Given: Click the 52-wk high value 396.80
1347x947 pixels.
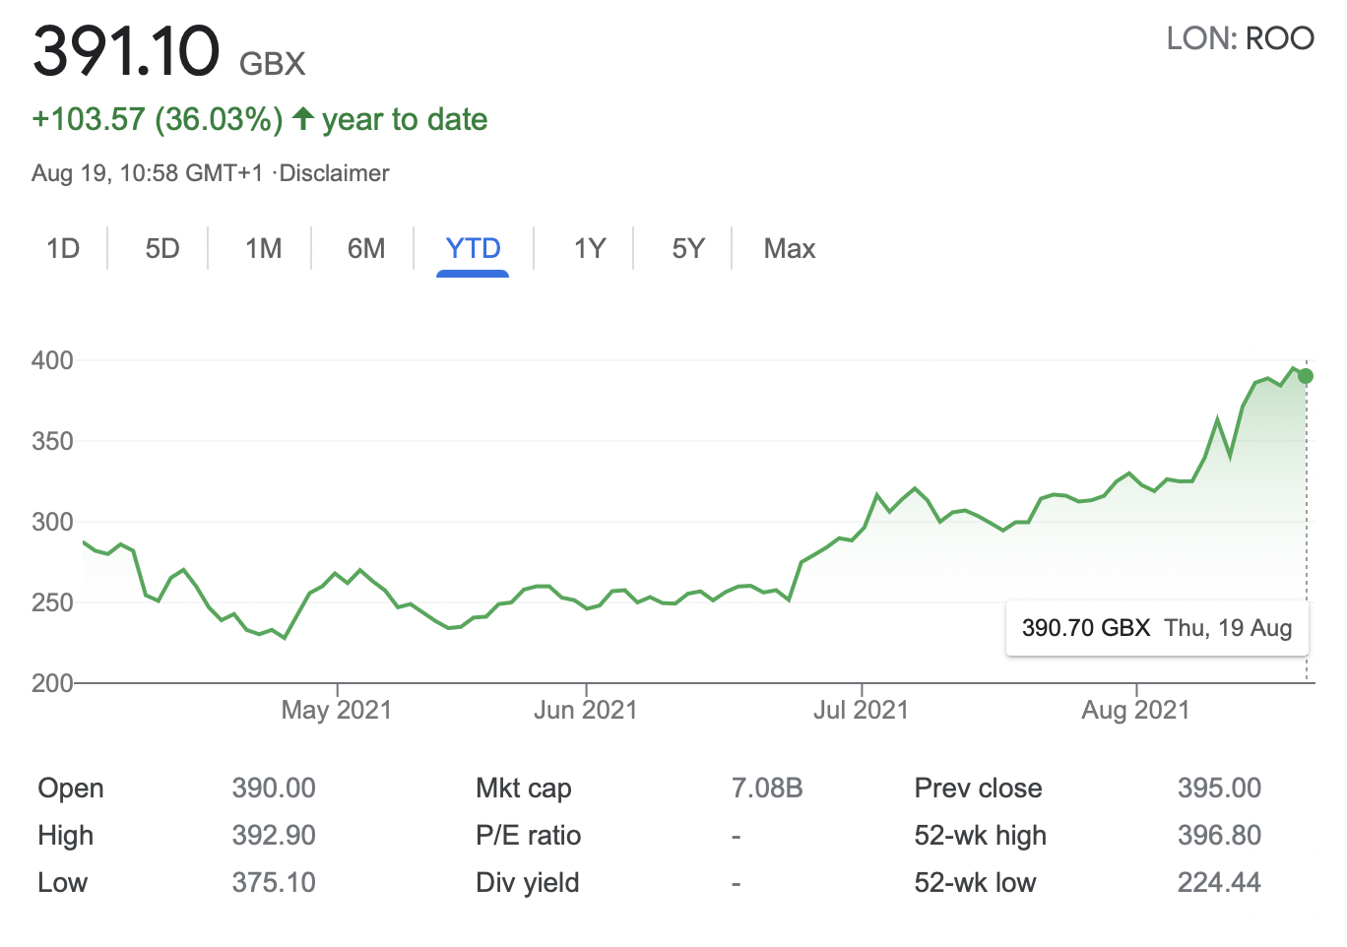Looking at the screenshot, I should 1219,835.
